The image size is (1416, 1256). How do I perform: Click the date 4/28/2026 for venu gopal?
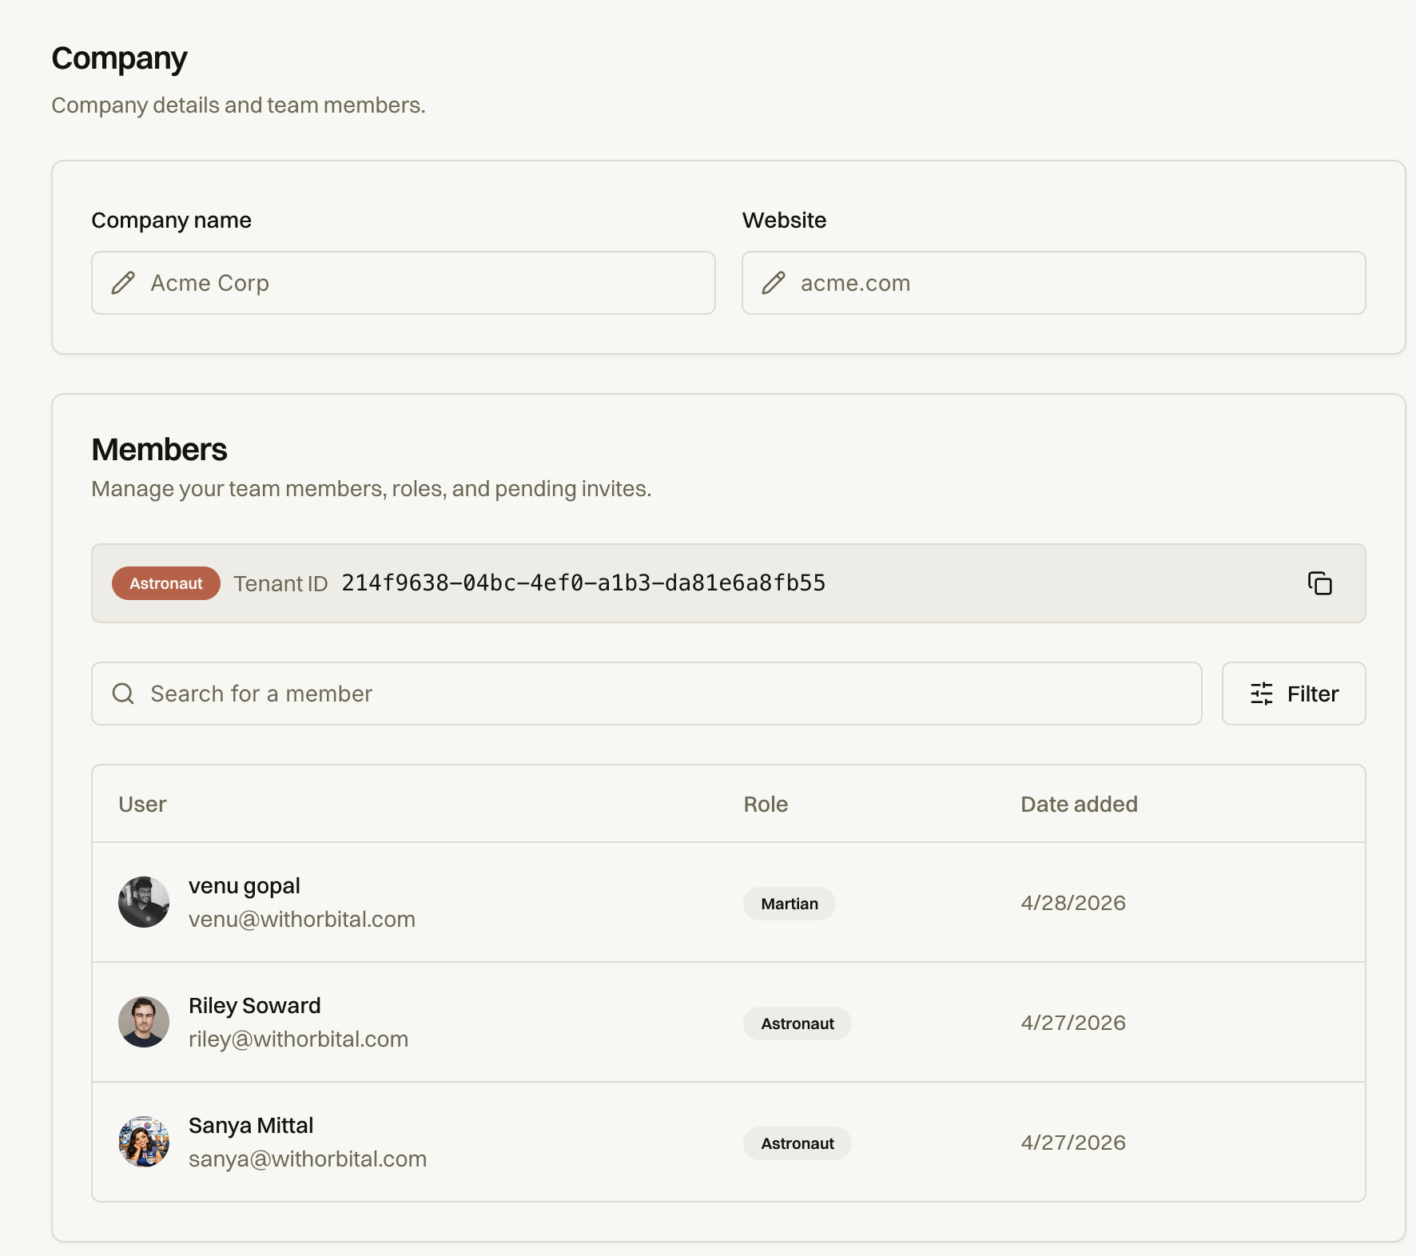coord(1073,903)
